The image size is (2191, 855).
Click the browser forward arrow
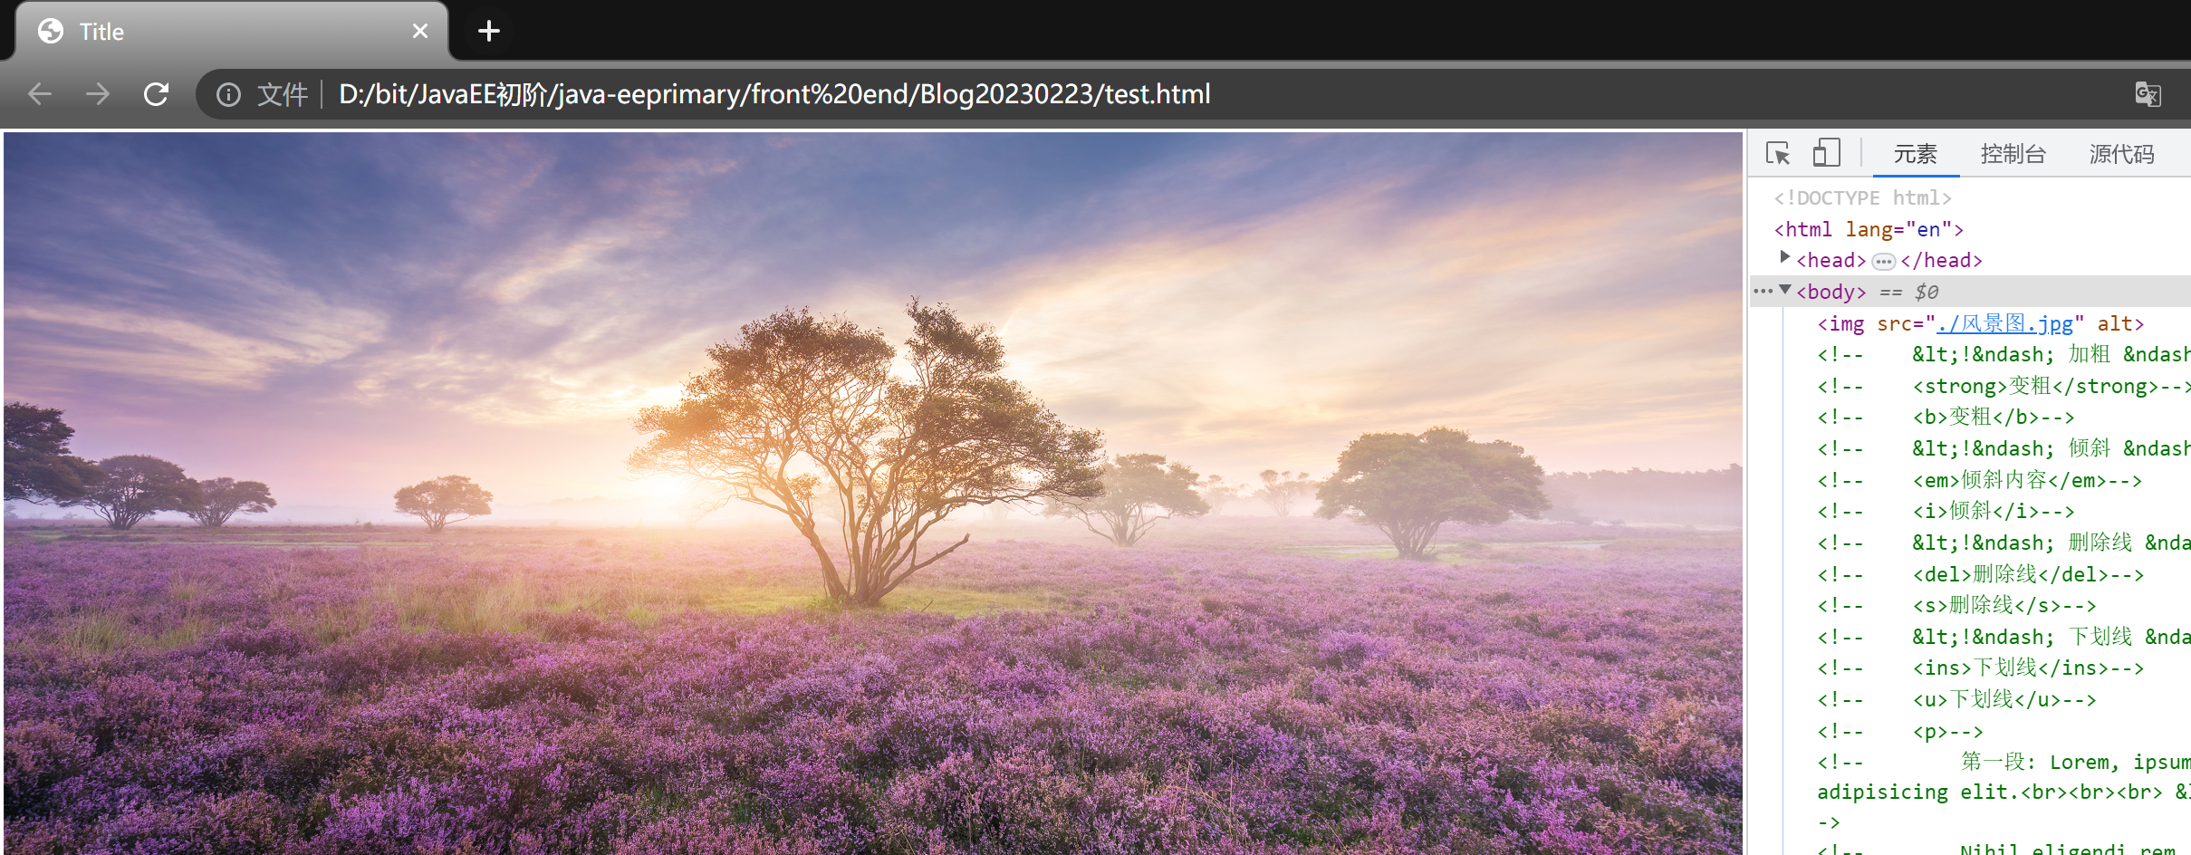98,94
